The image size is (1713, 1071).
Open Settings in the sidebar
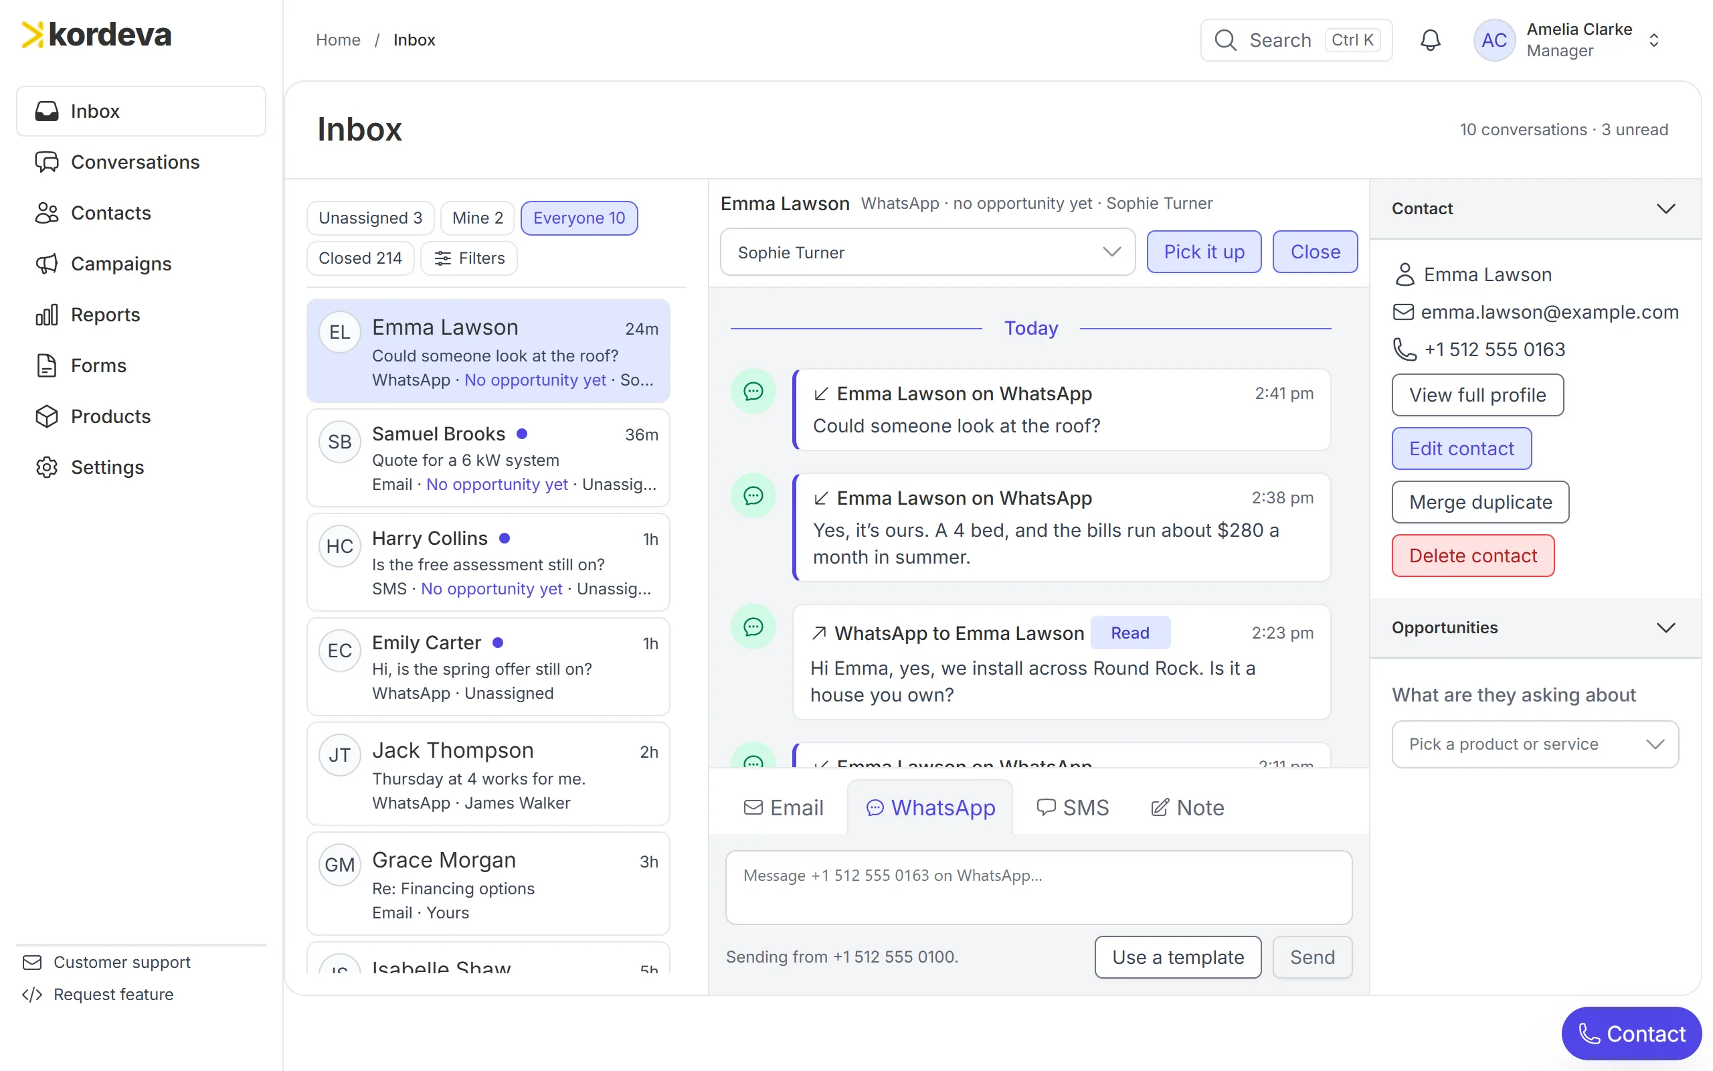(x=141, y=467)
